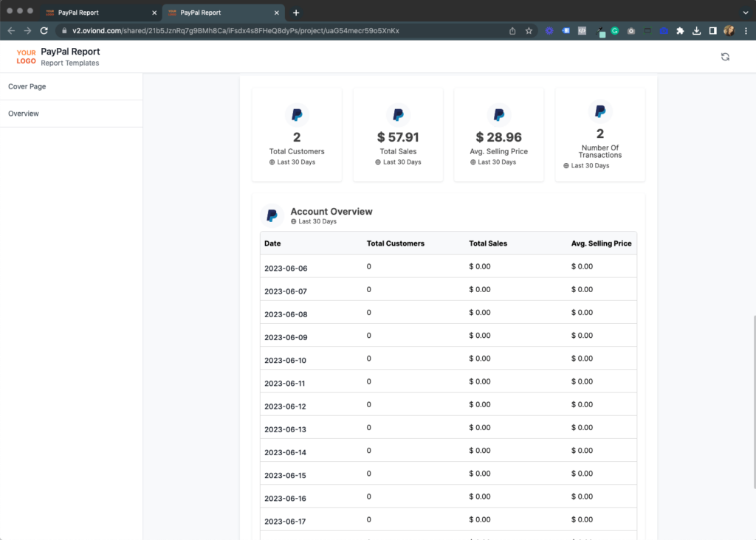Go to Overview in the sidebar
Image resolution: width=756 pixels, height=540 pixels.
(72, 114)
